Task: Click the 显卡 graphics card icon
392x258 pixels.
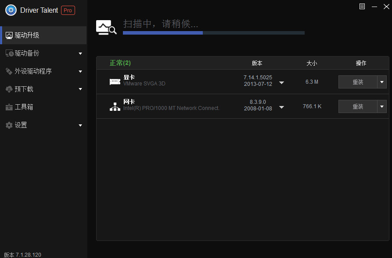Action: (x=115, y=81)
